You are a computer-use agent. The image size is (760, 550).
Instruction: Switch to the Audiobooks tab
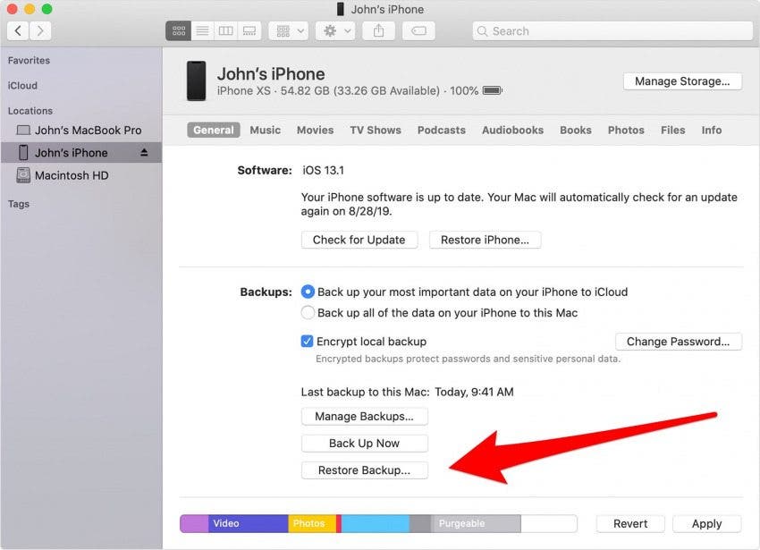tap(513, 130)
